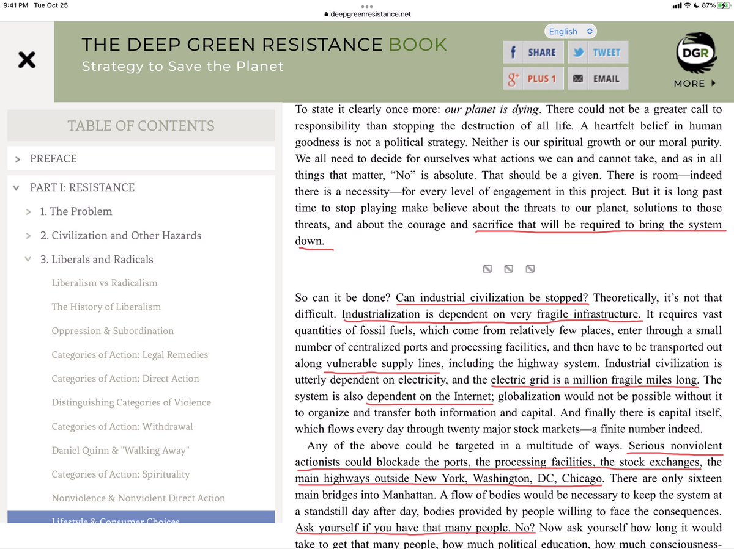Screen dimensions: 734x549
Task: Close the book with the X icon
Action: pos(26,60)
